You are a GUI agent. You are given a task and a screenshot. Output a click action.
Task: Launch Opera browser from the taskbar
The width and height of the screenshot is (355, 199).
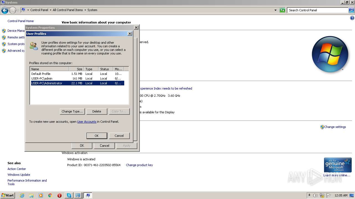click(59, 195)
